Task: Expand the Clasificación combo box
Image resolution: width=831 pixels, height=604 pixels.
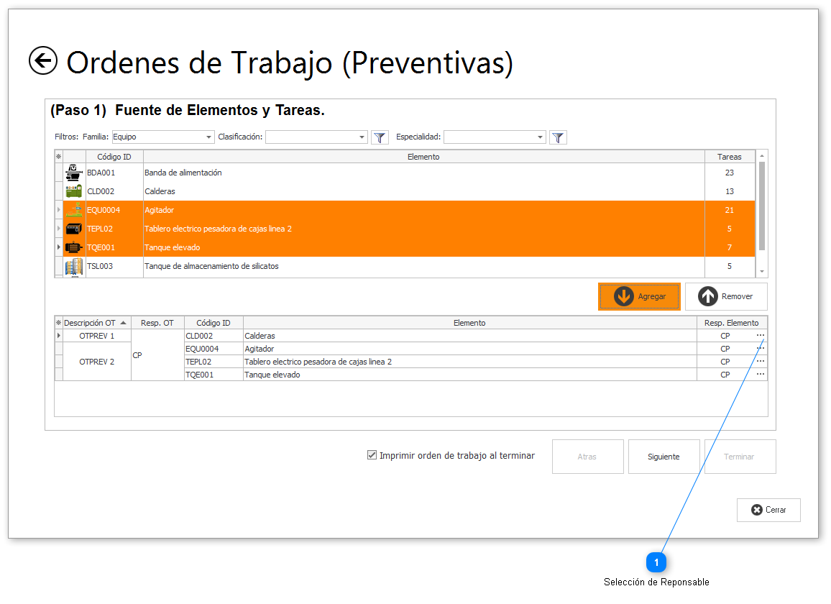Action: click(362, 137)
